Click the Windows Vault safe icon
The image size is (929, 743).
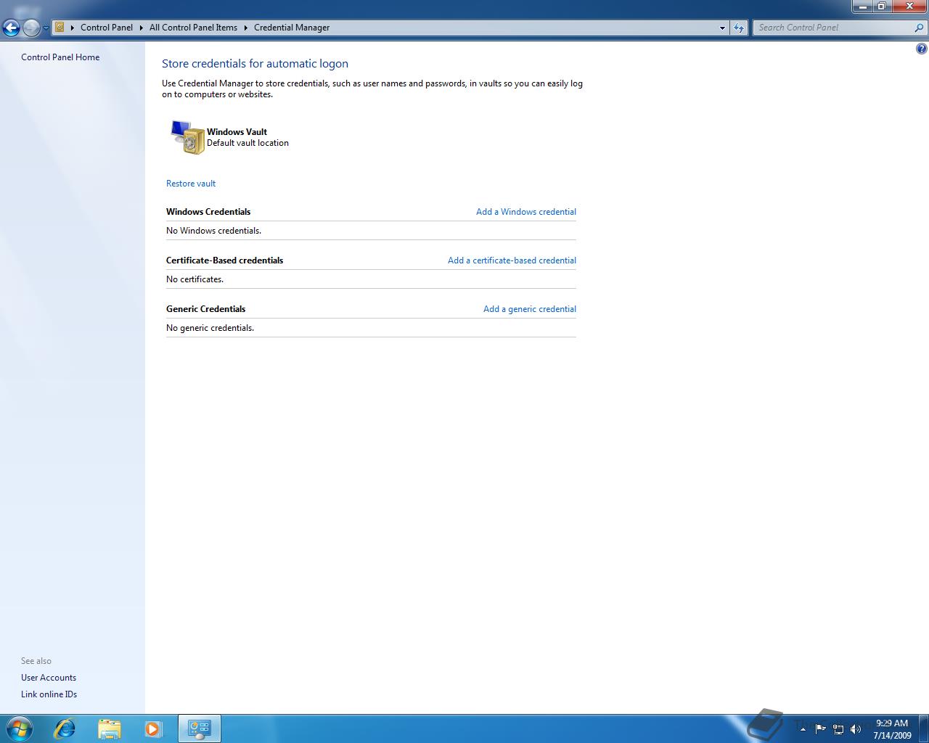pyautogui.click(x=187, y=137)
